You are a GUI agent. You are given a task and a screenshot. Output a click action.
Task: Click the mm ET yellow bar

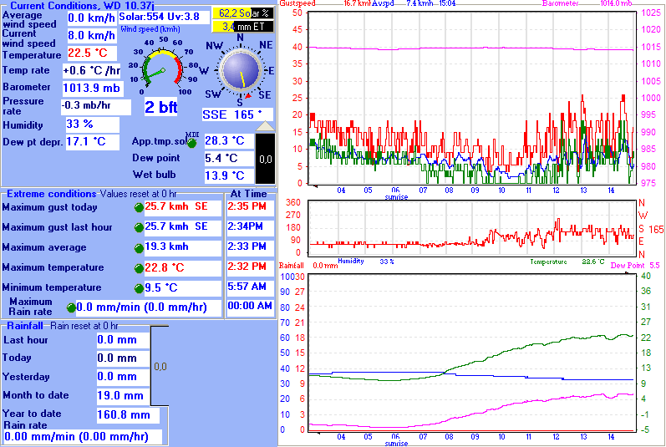(242, 27)
